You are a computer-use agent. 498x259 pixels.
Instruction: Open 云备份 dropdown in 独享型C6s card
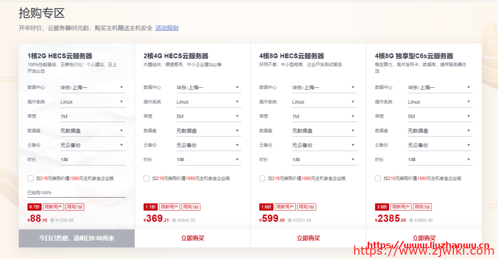(440, 145)
